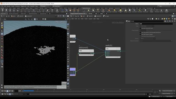Click the Name input field in parameter pane

(156, 24)
